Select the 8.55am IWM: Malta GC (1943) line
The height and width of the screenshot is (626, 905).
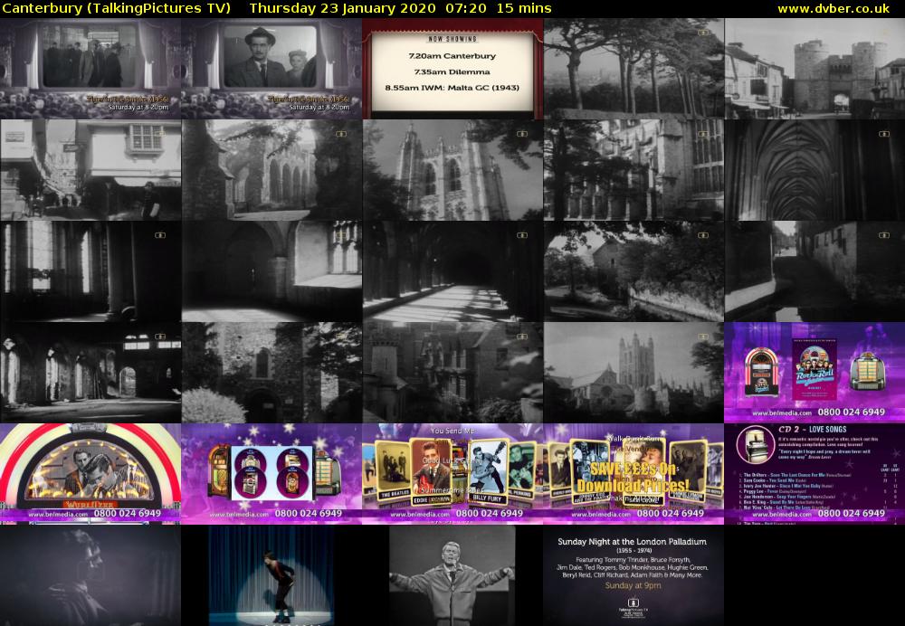point(452,88)
